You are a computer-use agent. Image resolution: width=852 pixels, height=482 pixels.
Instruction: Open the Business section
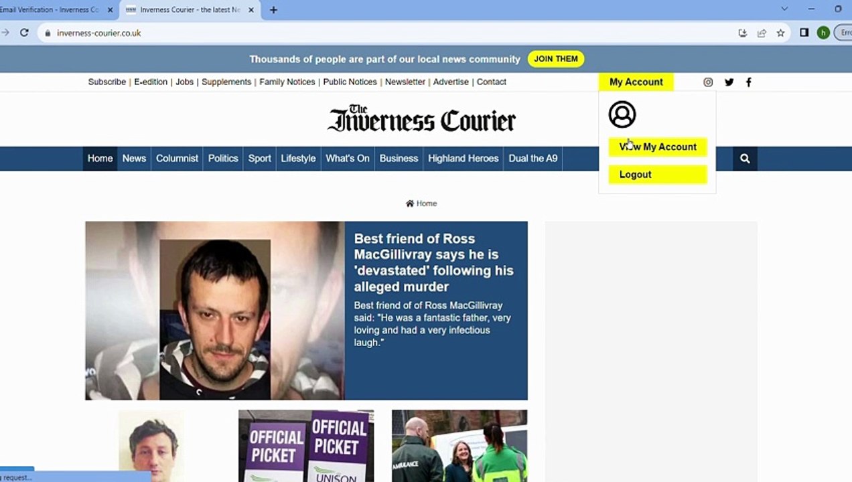point(399,159)
